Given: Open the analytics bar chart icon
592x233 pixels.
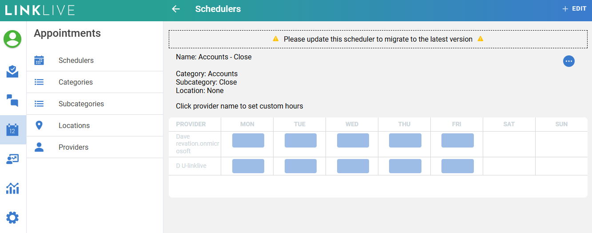Looking at the screenshot, I should [x=12, y=188].
